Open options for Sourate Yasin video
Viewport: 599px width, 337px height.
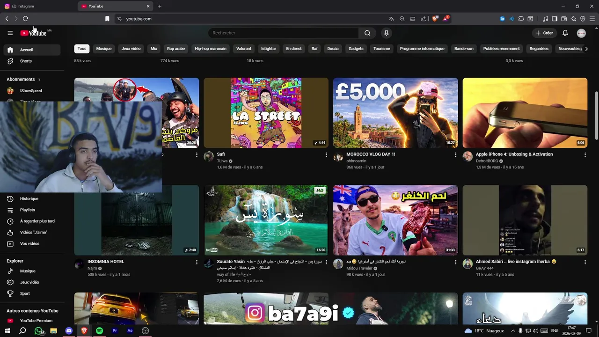(x=326, y=262)
